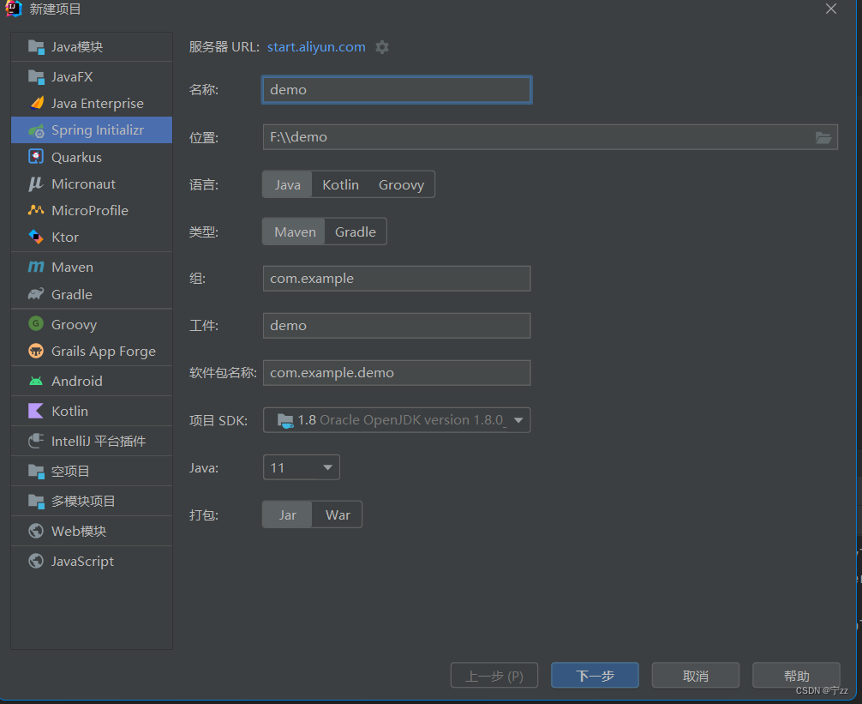Select Java as the language
The width and height of the screenshot is (862, 704).
(288, 185)
